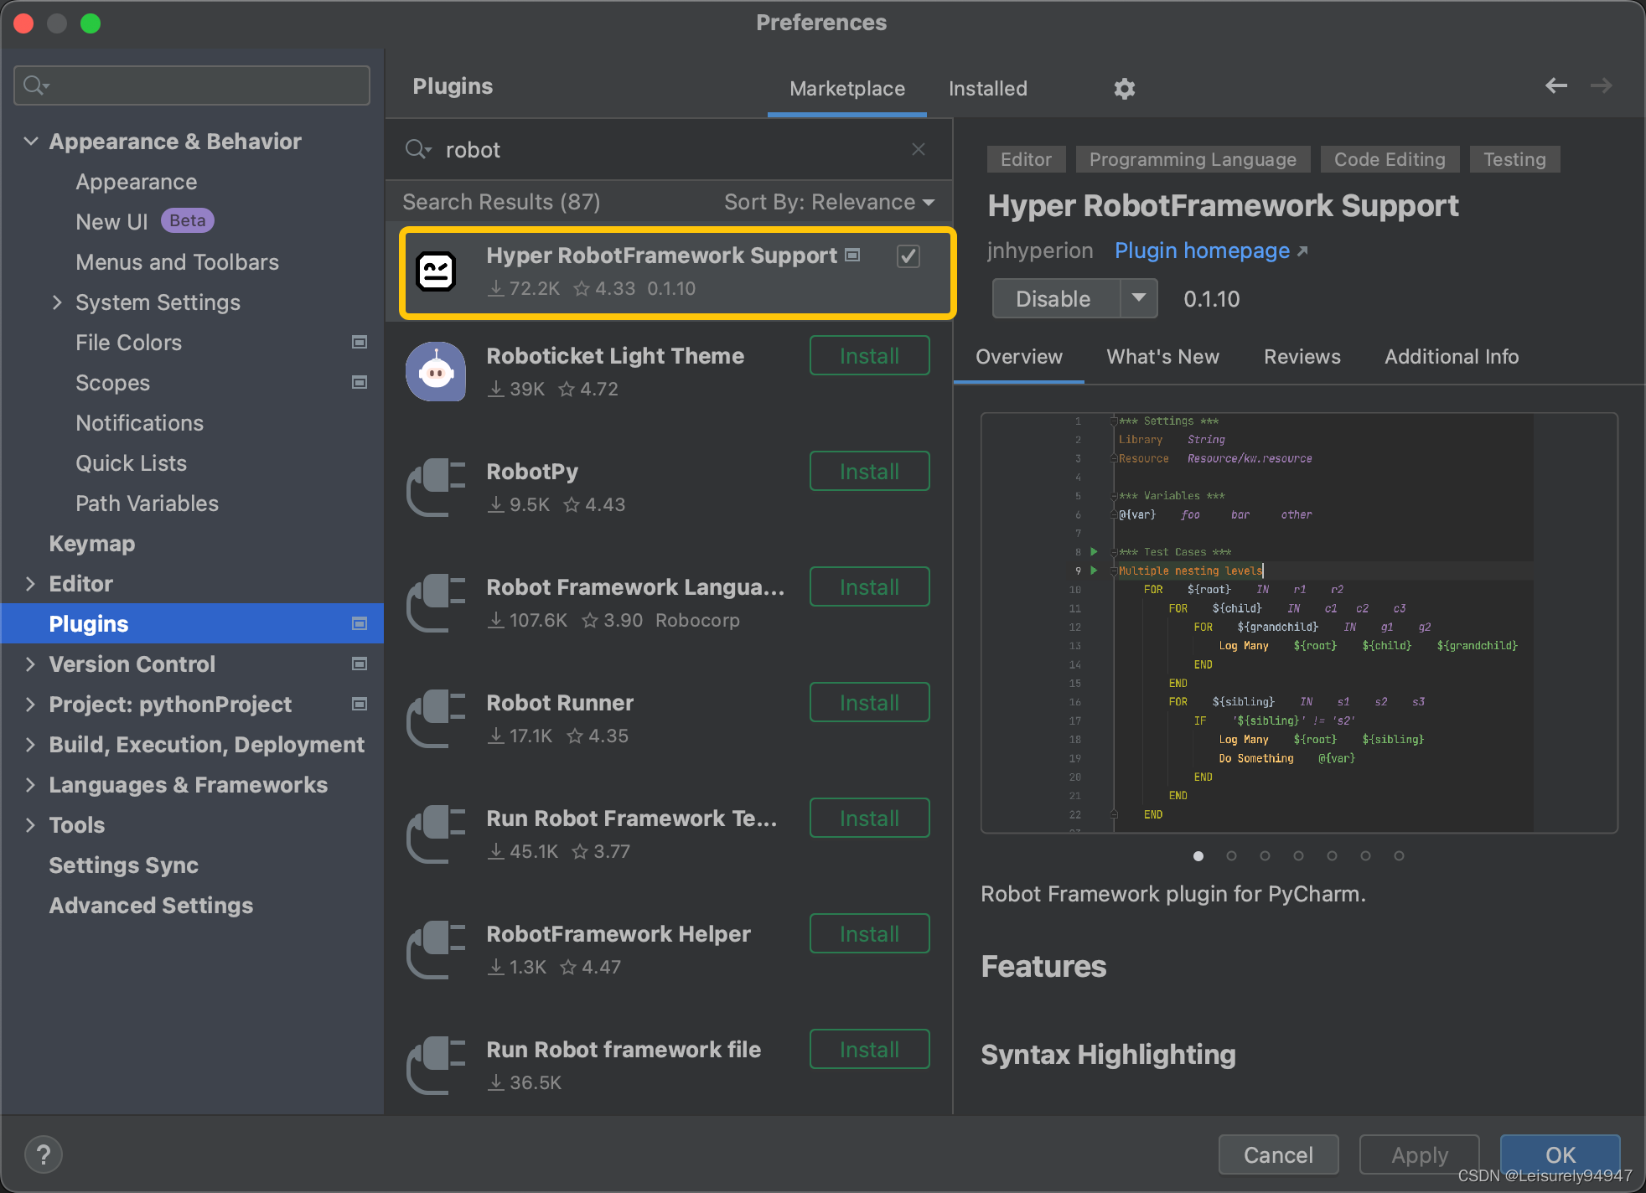Open the Disable button dropdown arrow
The image size is (1646, 1193).
1139,298
